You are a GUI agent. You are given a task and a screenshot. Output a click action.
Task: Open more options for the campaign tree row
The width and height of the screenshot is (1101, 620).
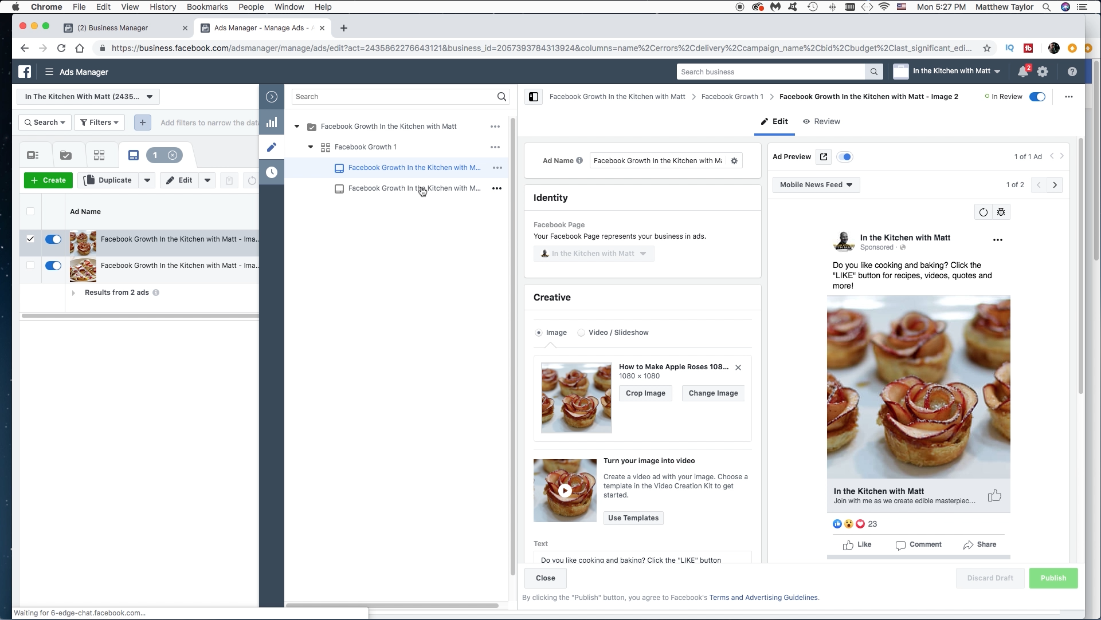pos(495,127)
